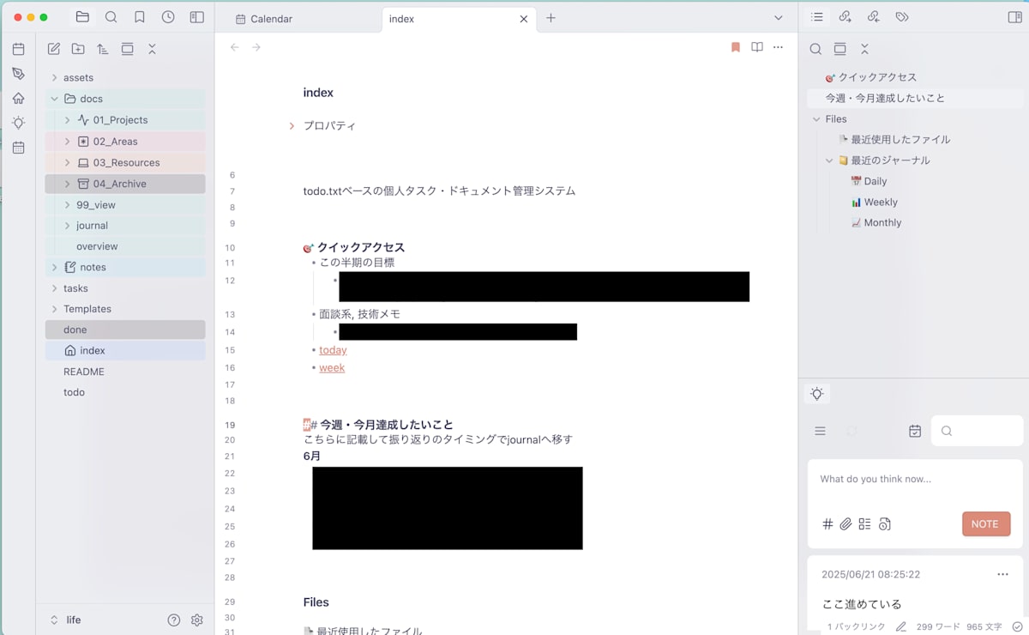Open the bookmarks panel in left sidebar
The height and width of the screenshot is (635, 1029).
140,17
